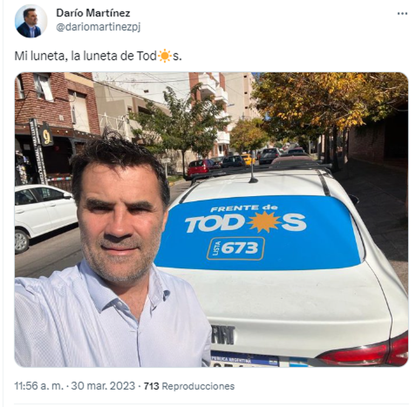The height and width of the screenshot is (407, 416).
Task: Click the 'FRENTE de' text on the rear window
Action: click(244, 208)
